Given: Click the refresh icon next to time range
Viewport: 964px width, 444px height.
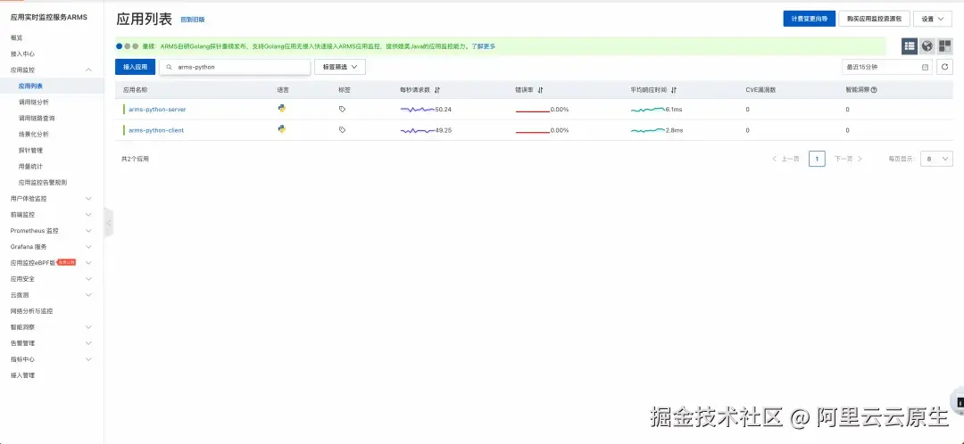Looking at the screenshot, I should tap(945, 67).
